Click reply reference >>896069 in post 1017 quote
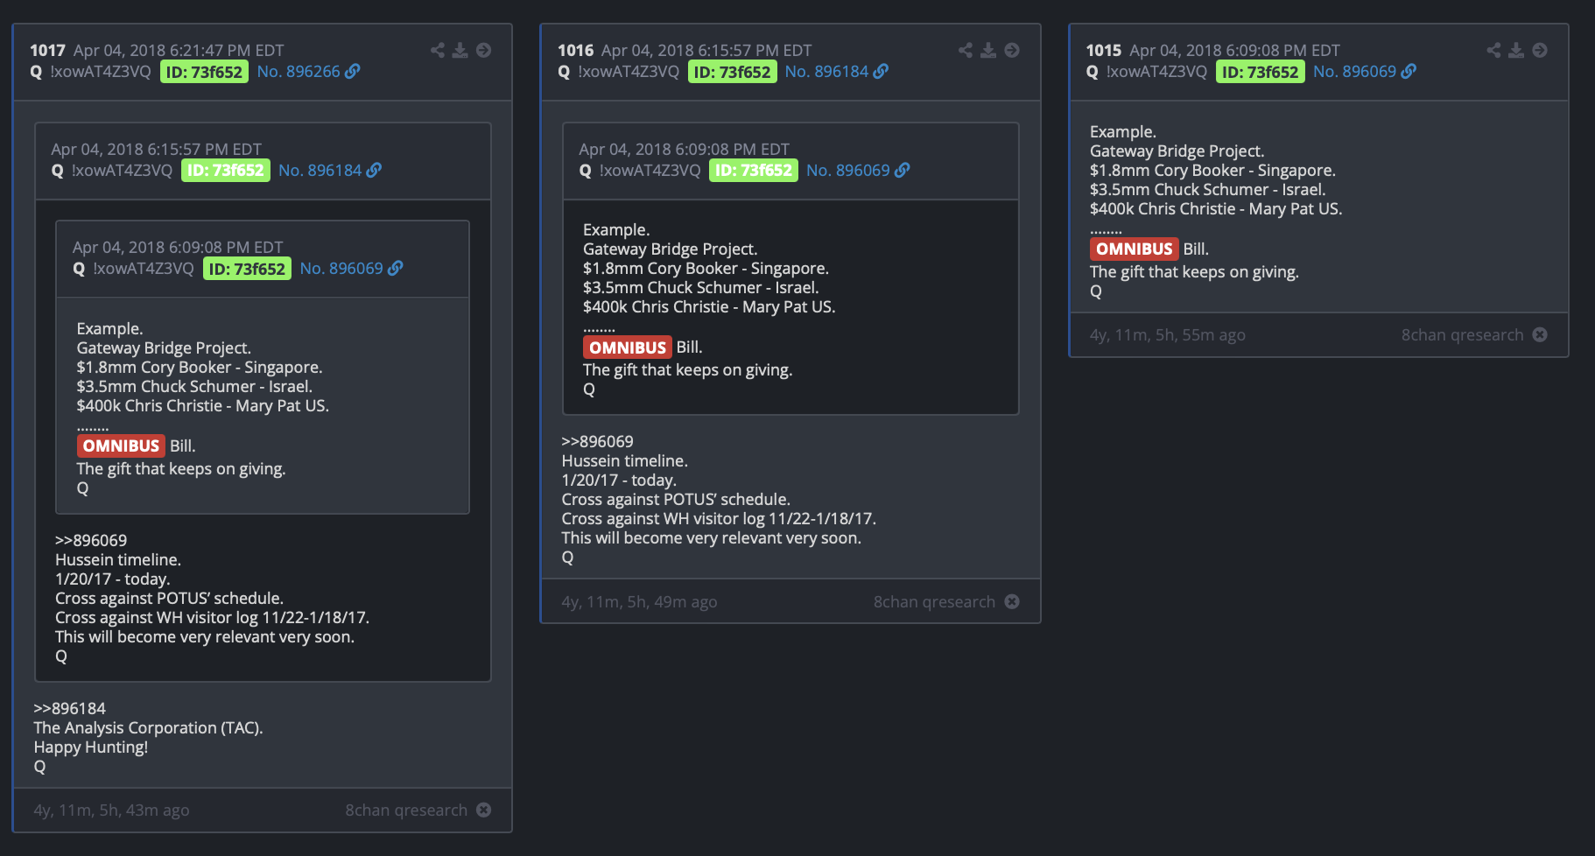Screen dimensions: 1595x856 point(91,540)
